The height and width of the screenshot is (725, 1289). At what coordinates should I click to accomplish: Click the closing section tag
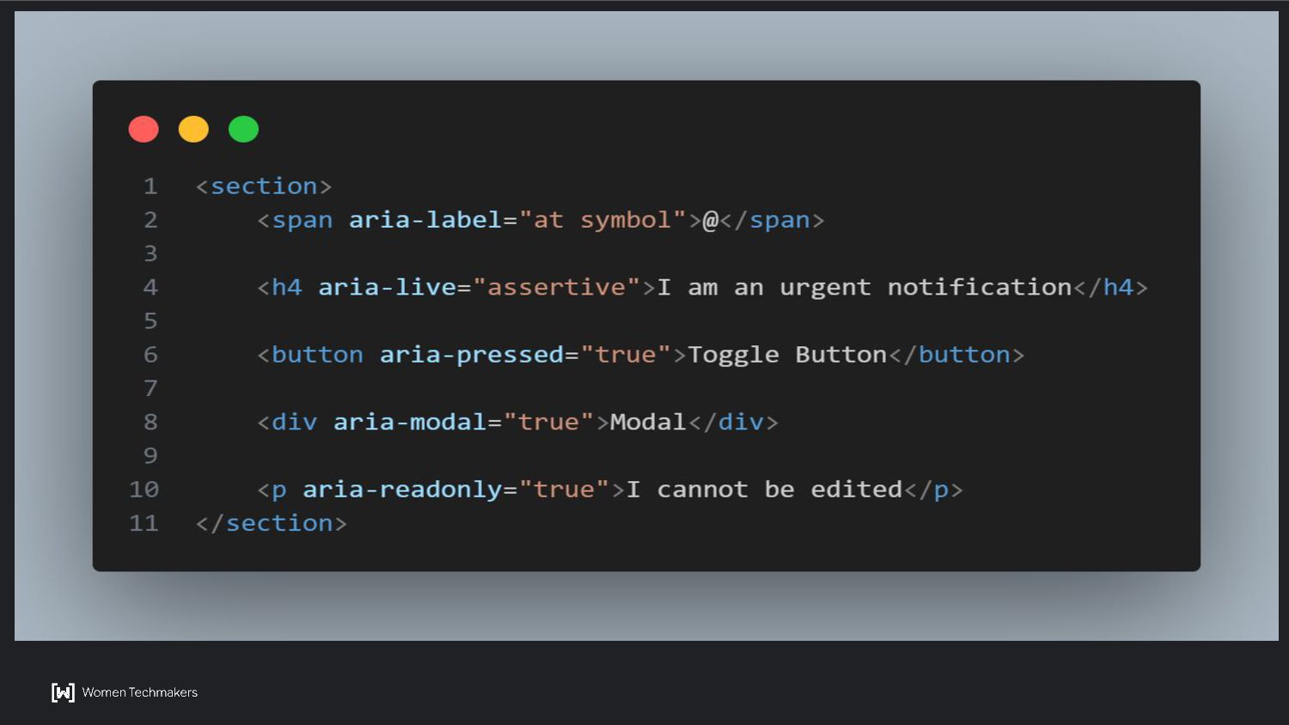(271, 523)
